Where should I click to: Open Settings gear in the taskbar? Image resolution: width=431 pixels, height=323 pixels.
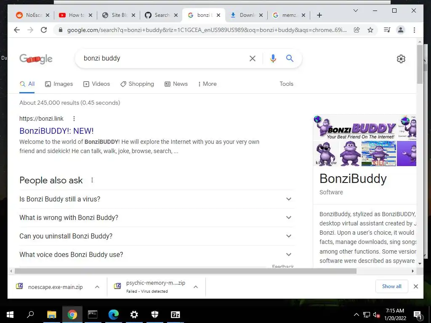134,315
